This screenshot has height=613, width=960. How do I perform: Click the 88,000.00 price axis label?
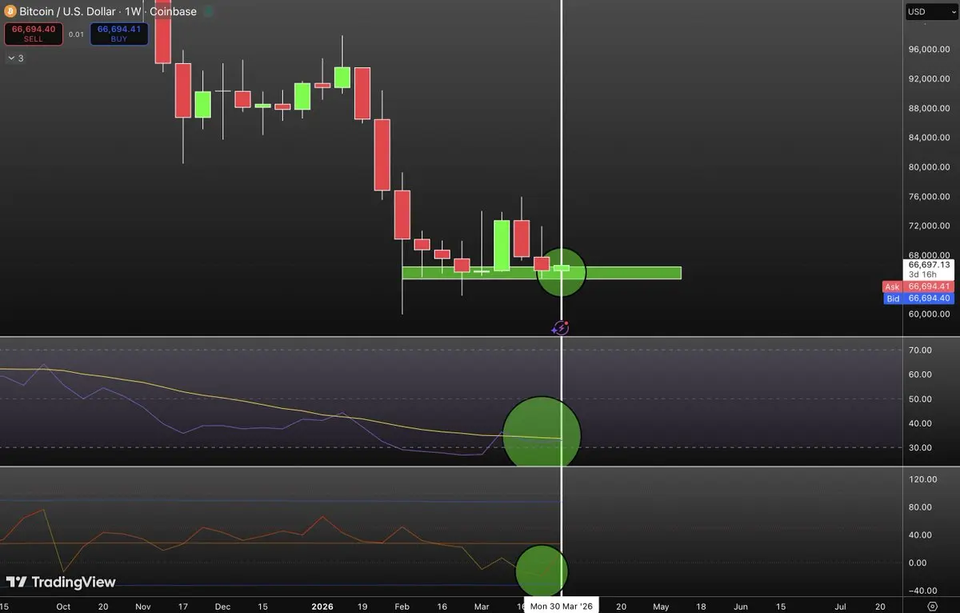930,108
